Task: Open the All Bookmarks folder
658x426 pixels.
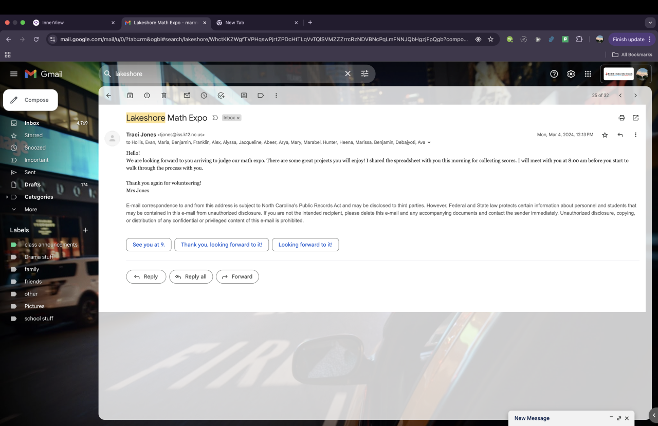Action: point(632,54)
